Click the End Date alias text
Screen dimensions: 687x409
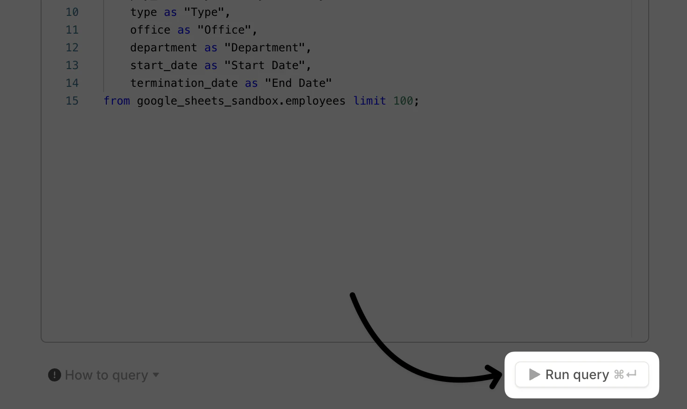(x=299, y=83)
